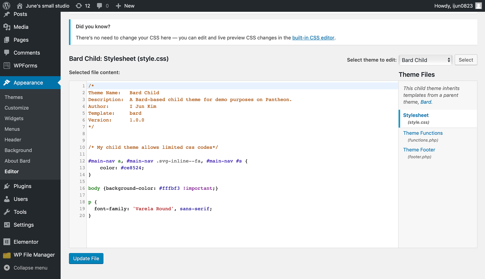The height and width of the screenshot is (279, 485).
Task: Click the Plugins plug icon
Action: 7,186
